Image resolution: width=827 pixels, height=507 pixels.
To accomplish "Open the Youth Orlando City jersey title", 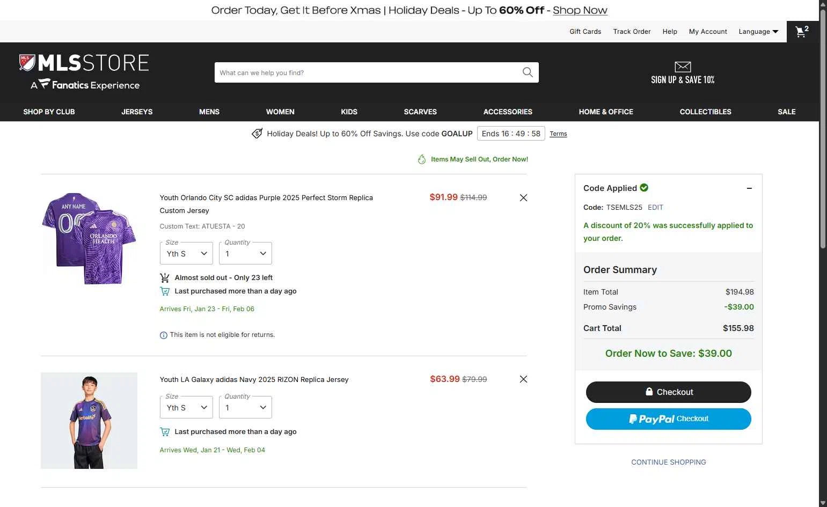I will [266, 204].
